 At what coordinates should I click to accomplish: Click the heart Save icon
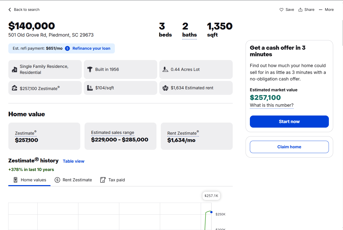pyautogui.click(x=281, y=10)
